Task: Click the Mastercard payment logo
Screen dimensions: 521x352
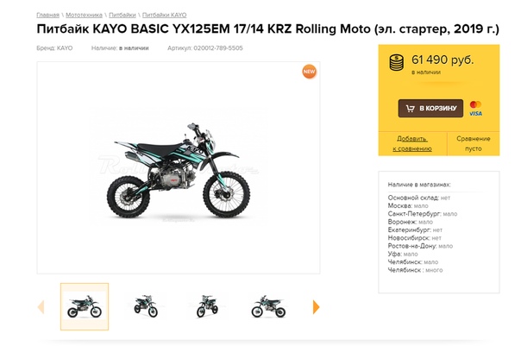Action: point(475,104)
